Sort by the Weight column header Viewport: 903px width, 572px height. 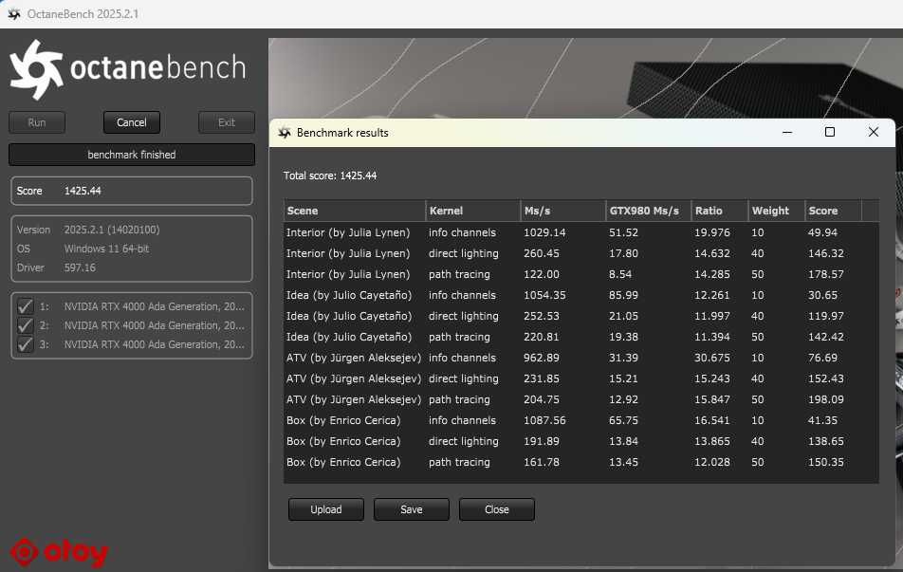776,211
